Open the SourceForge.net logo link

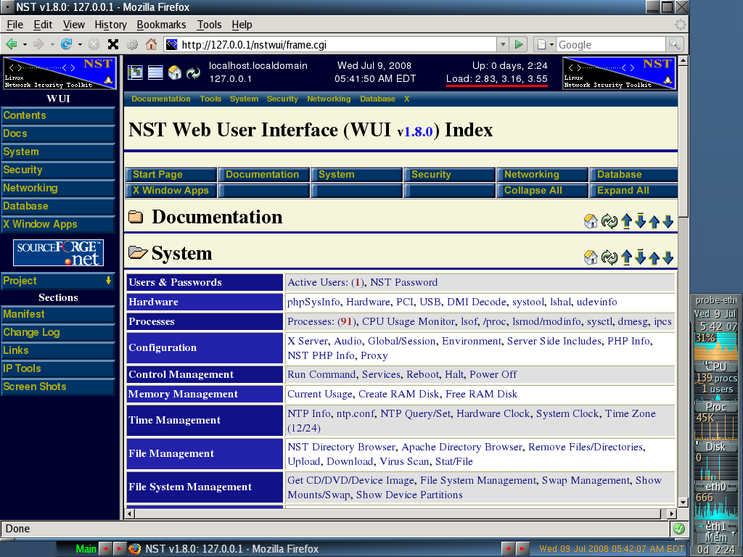(58, 253)
